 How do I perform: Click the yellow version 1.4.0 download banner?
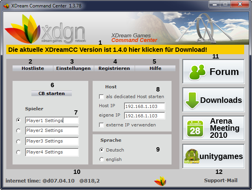pos(125,50)
